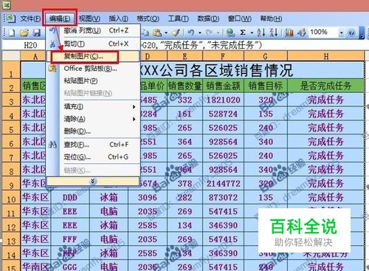Choose 剪切(T) menu item
This screenshot has width=369, height=271.
[94, 44]
